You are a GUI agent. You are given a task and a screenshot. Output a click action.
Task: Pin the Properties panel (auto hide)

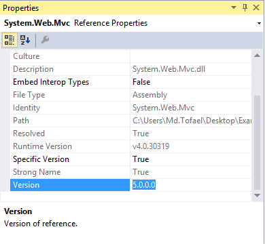245,7
